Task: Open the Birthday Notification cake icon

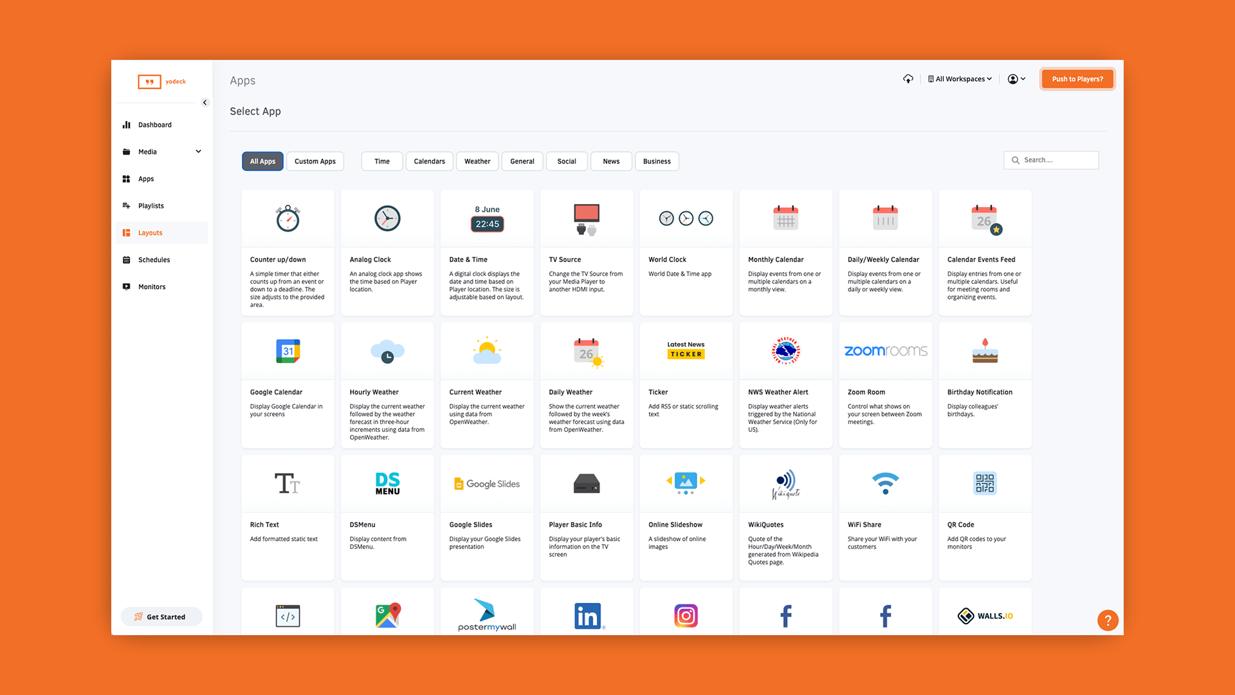Action: click(984, 351)
